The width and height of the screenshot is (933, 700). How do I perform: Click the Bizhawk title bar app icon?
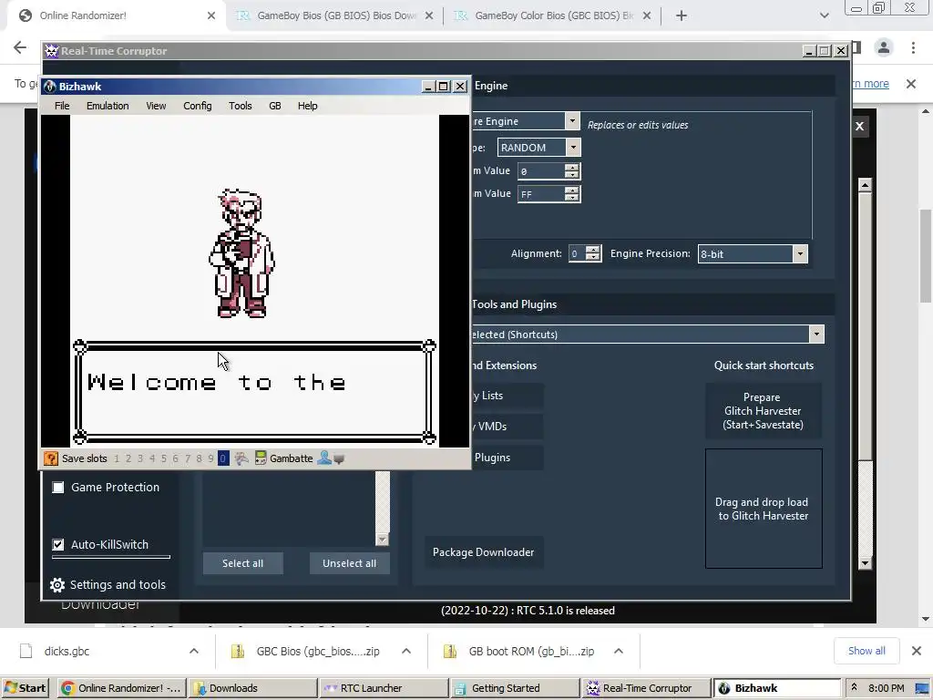50,87
